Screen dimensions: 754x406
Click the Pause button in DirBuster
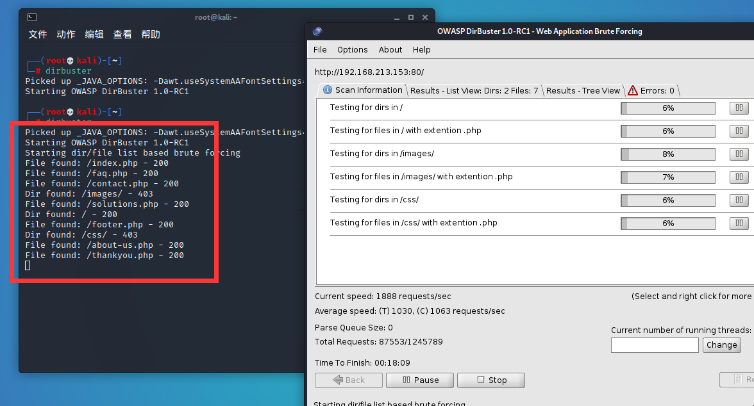(x=420, y=380)
